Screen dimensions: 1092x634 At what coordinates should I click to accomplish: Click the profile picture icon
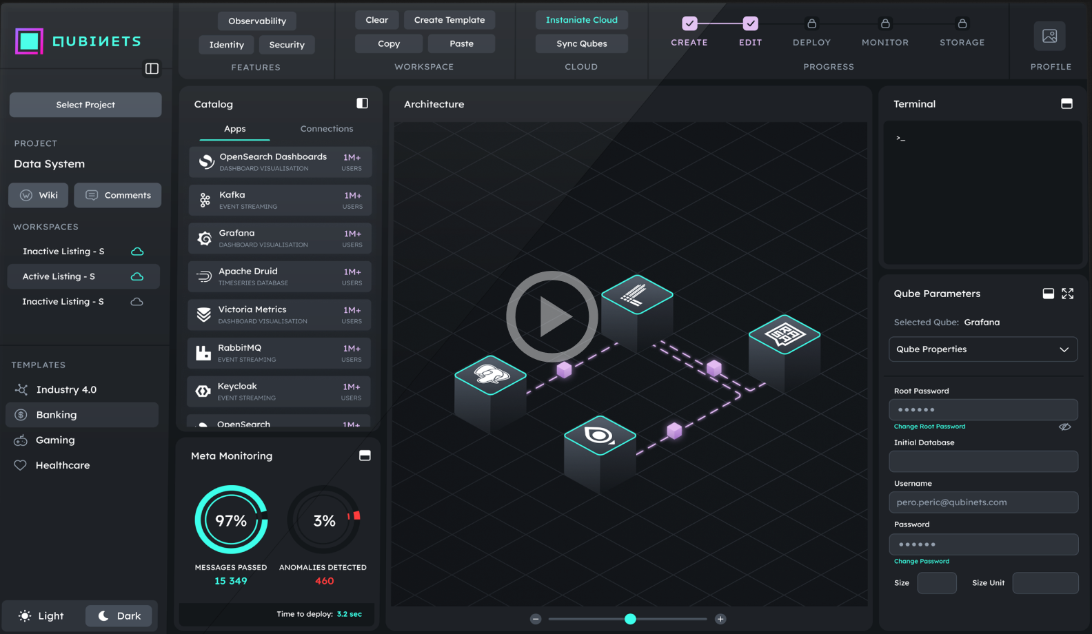1049,36
